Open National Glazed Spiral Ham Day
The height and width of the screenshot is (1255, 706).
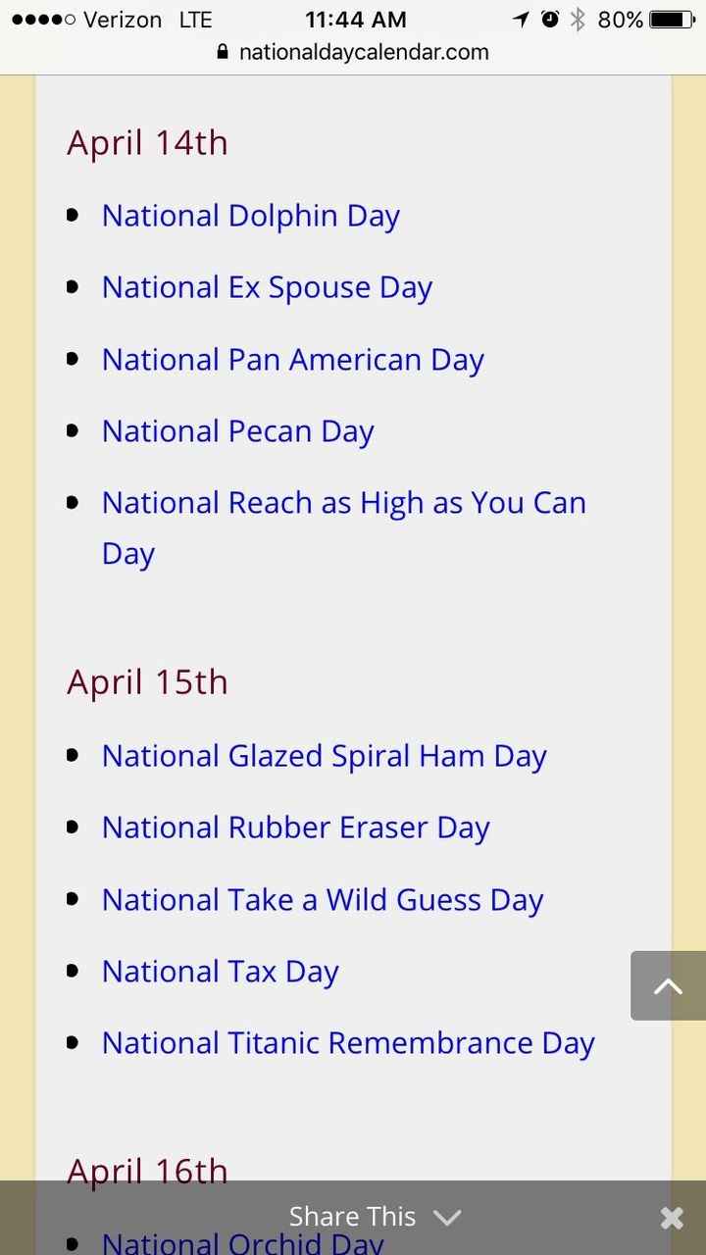point(324,756)
